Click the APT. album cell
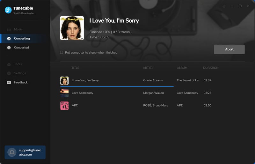The width and height of the screenshot is (255, 164). [x=180, y=105]
